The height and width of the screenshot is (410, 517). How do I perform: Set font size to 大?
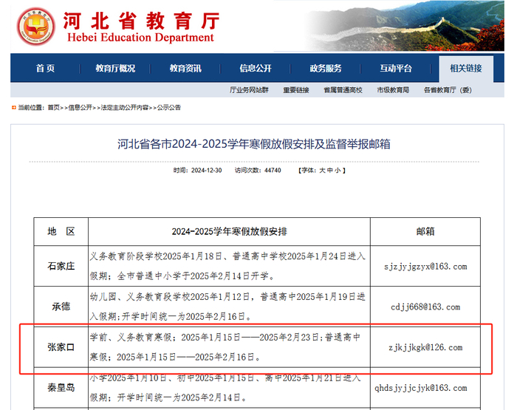(x=322, y=171)
